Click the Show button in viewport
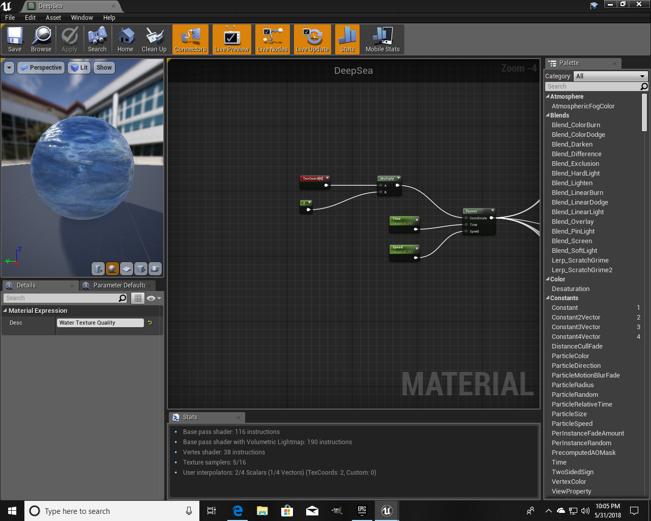651x521 pixels. click(104, 68)
